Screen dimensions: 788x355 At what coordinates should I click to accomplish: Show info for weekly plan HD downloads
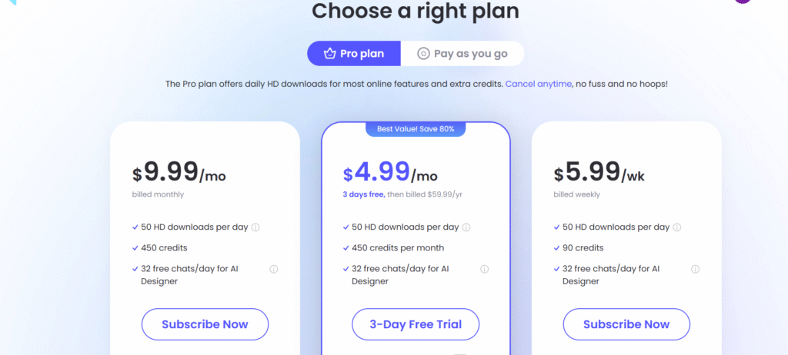(x=677, y=227)
